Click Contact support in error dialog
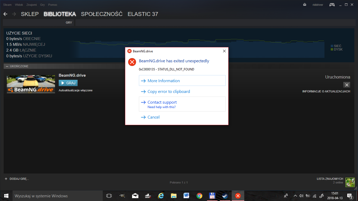 182,104
